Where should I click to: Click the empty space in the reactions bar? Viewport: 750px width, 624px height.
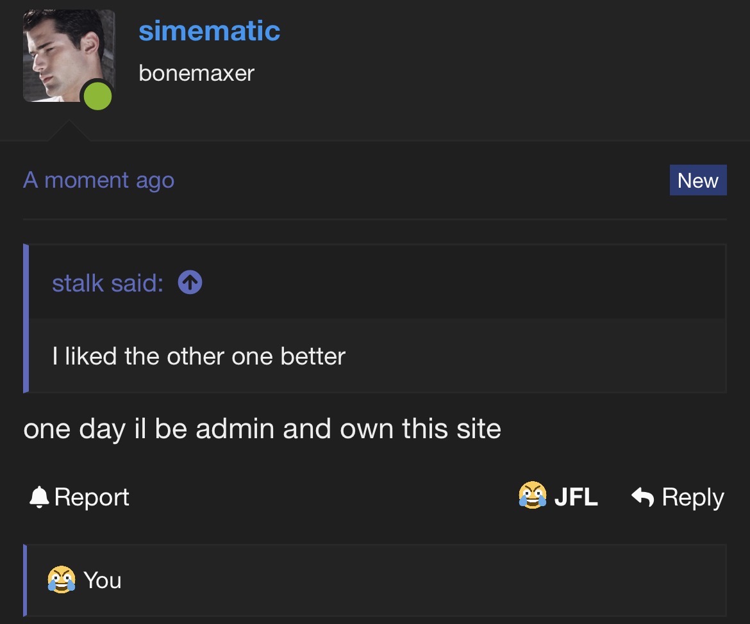[x=421, y=580]
